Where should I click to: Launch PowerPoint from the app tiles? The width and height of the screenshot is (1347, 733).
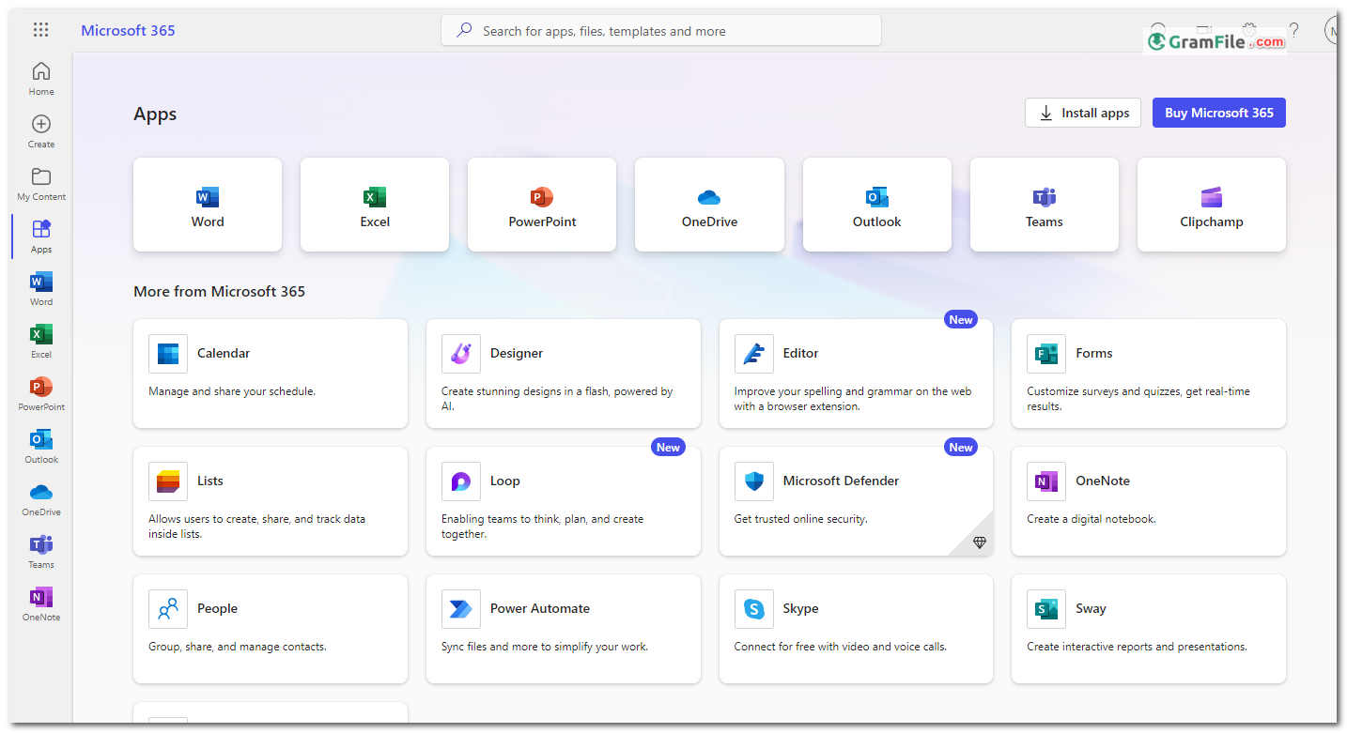pyautogui.click(x=542, y=205)
